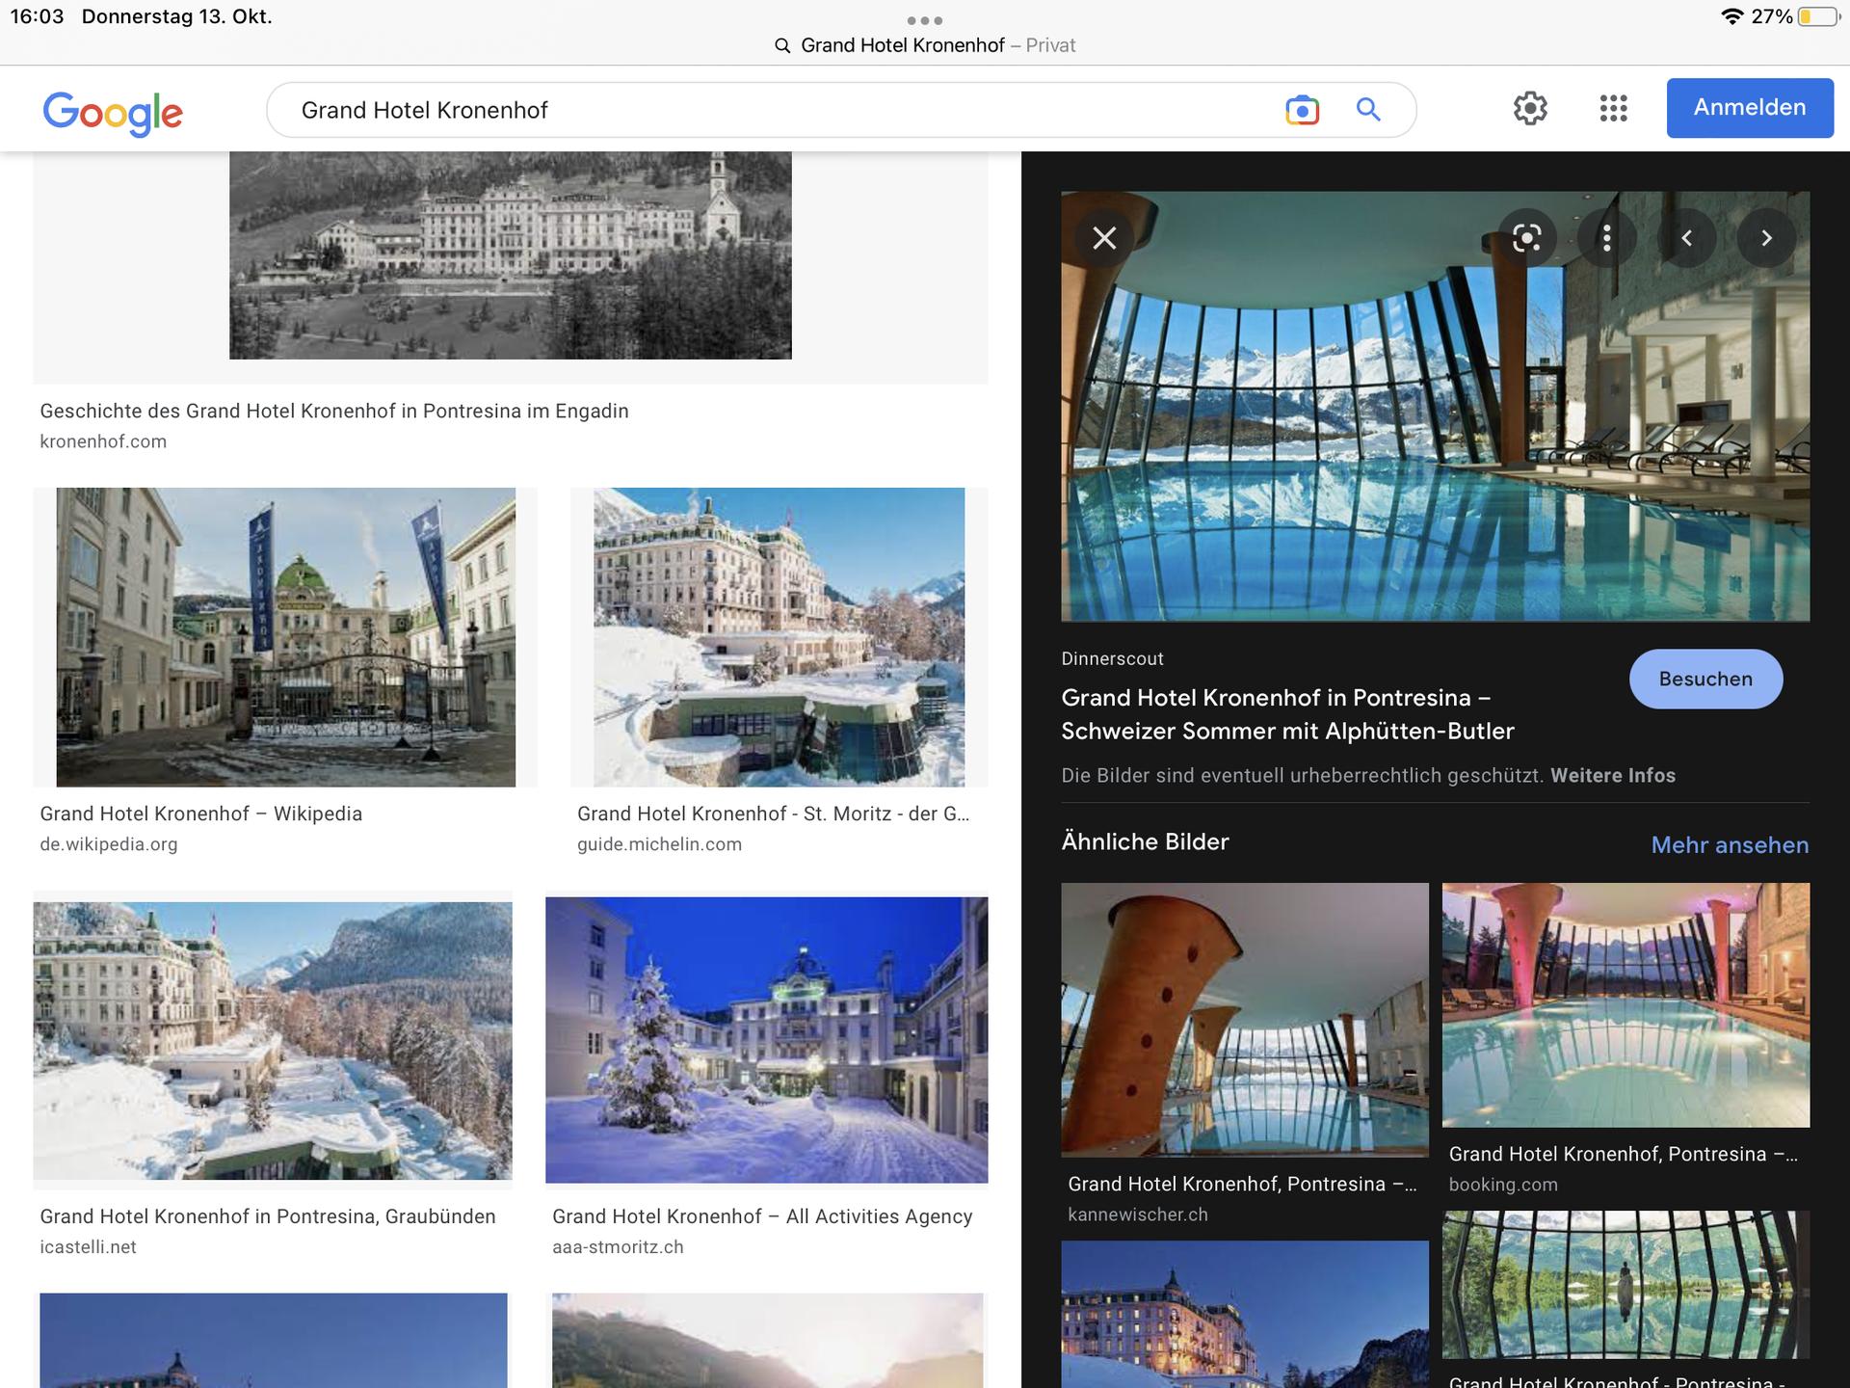Screen dimensions: 1850x1388
Task: Click the Dinnerscout source label
Action: pyautogui.click(x=1112, y=658)
